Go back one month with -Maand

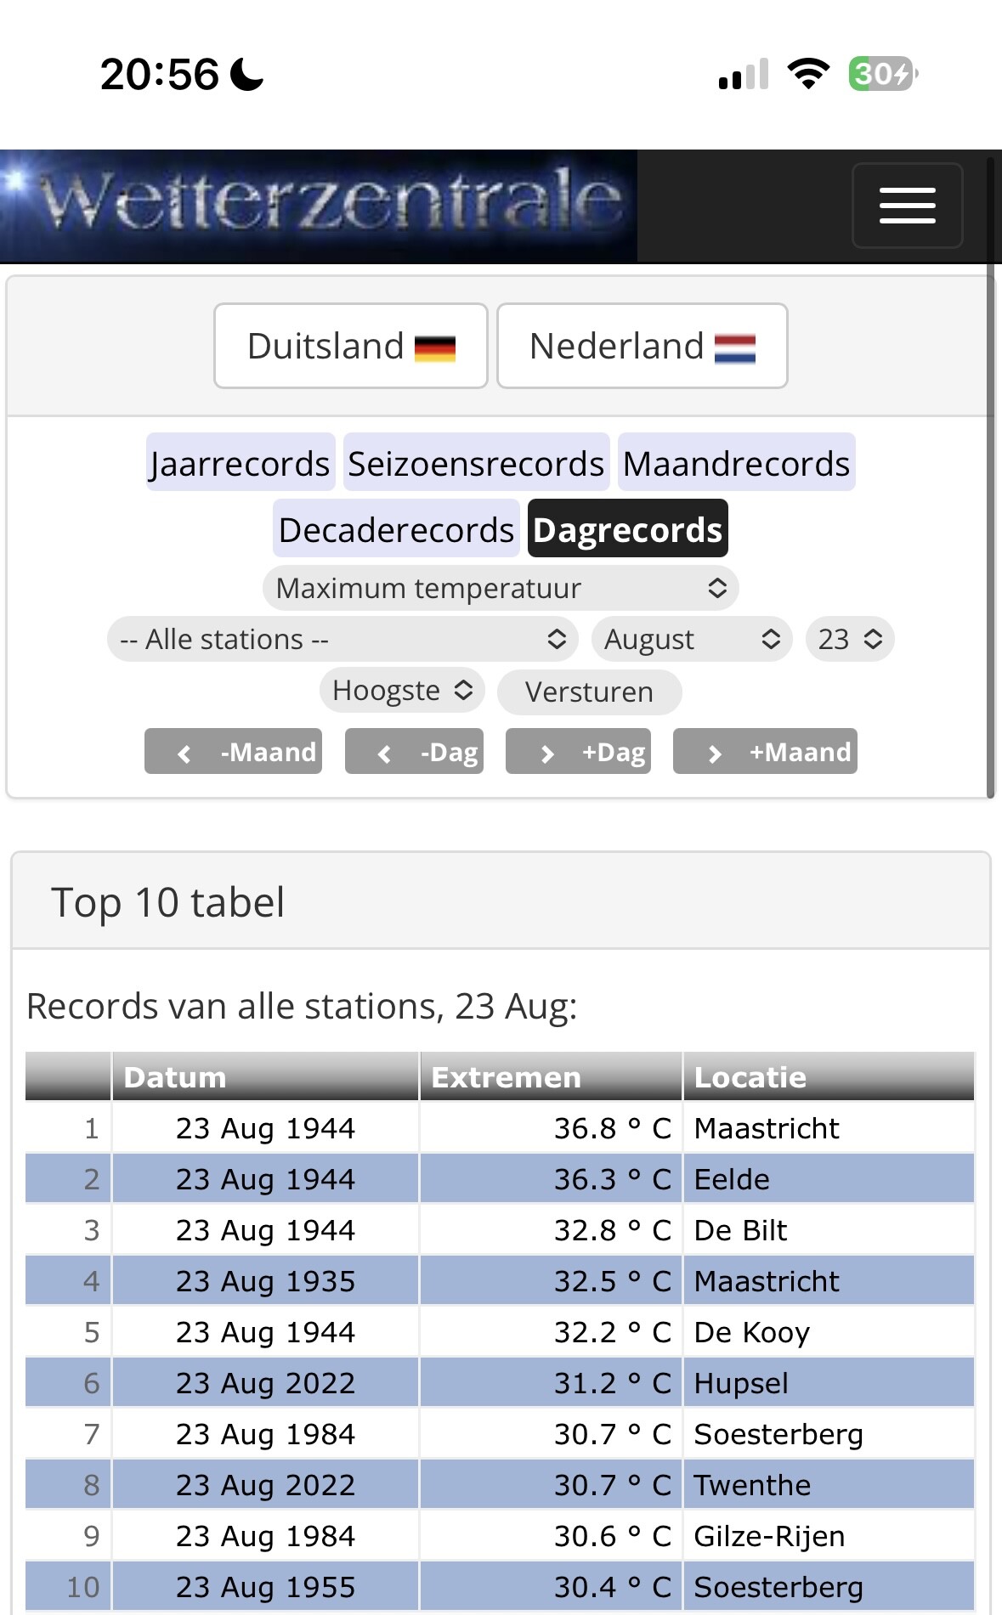click(233, 752)
